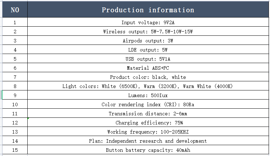Select the 'Wireless output: 5W-7.5W-10W-15W' cell

(x=148, y=31)
